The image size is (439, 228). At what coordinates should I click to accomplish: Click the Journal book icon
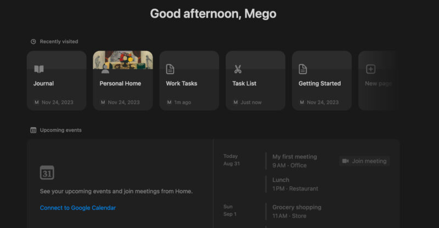pos(39,69)
